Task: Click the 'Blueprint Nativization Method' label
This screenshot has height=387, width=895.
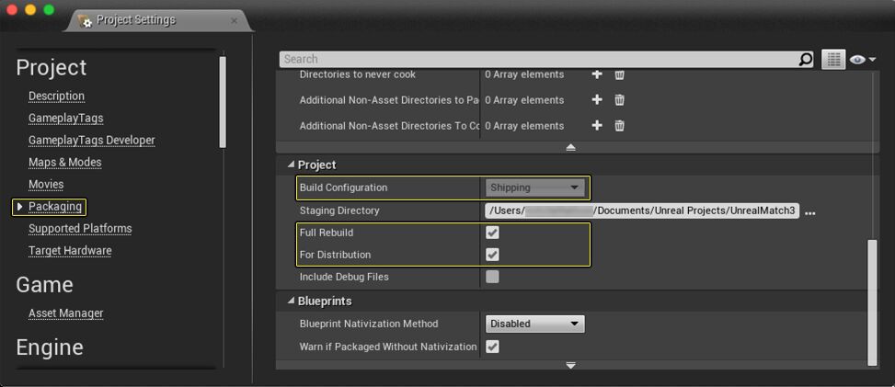Action: pos(369,324)
